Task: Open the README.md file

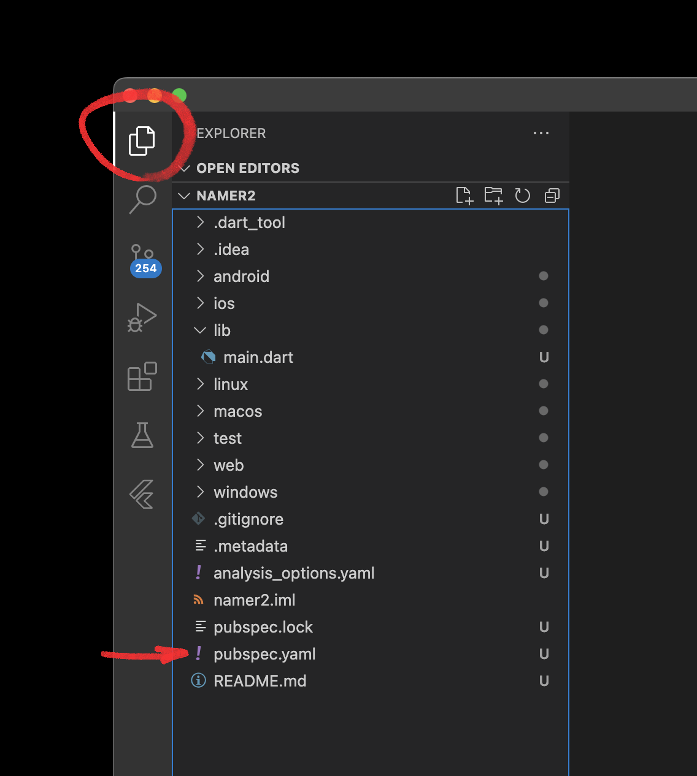Action: (x=260, y=681)
